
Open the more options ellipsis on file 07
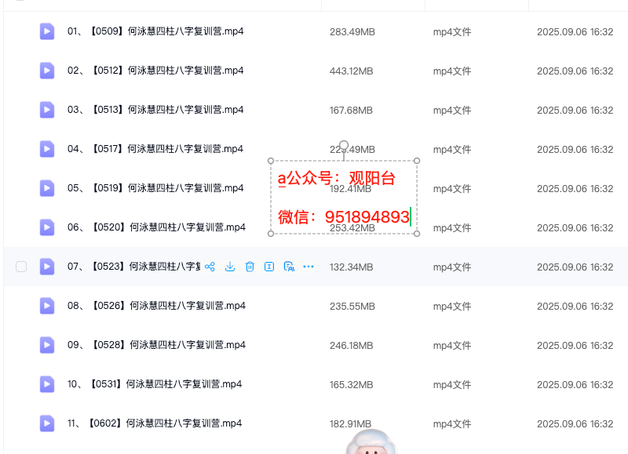[x=309, y=267]
